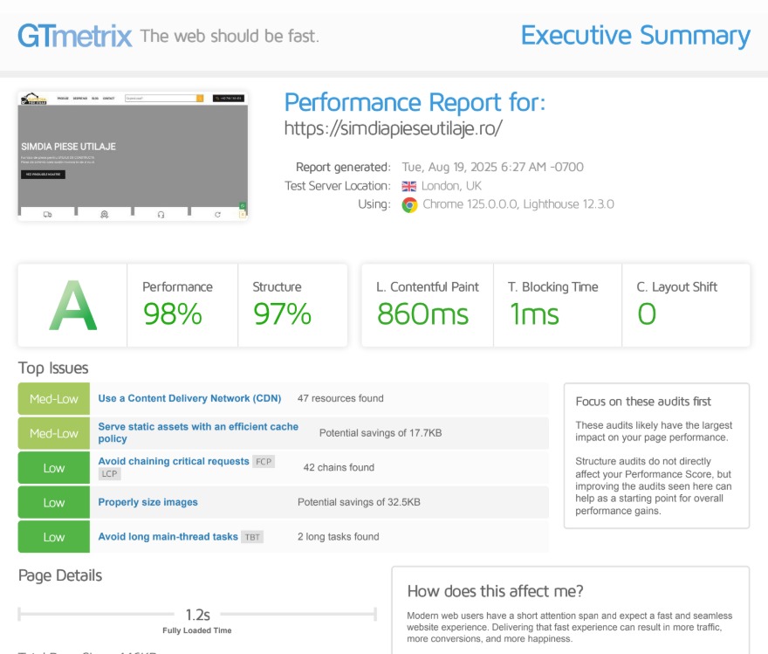Open Avoid chaining critical requests audit
Screen dimensions: 768x654
(x=174, y=462)
